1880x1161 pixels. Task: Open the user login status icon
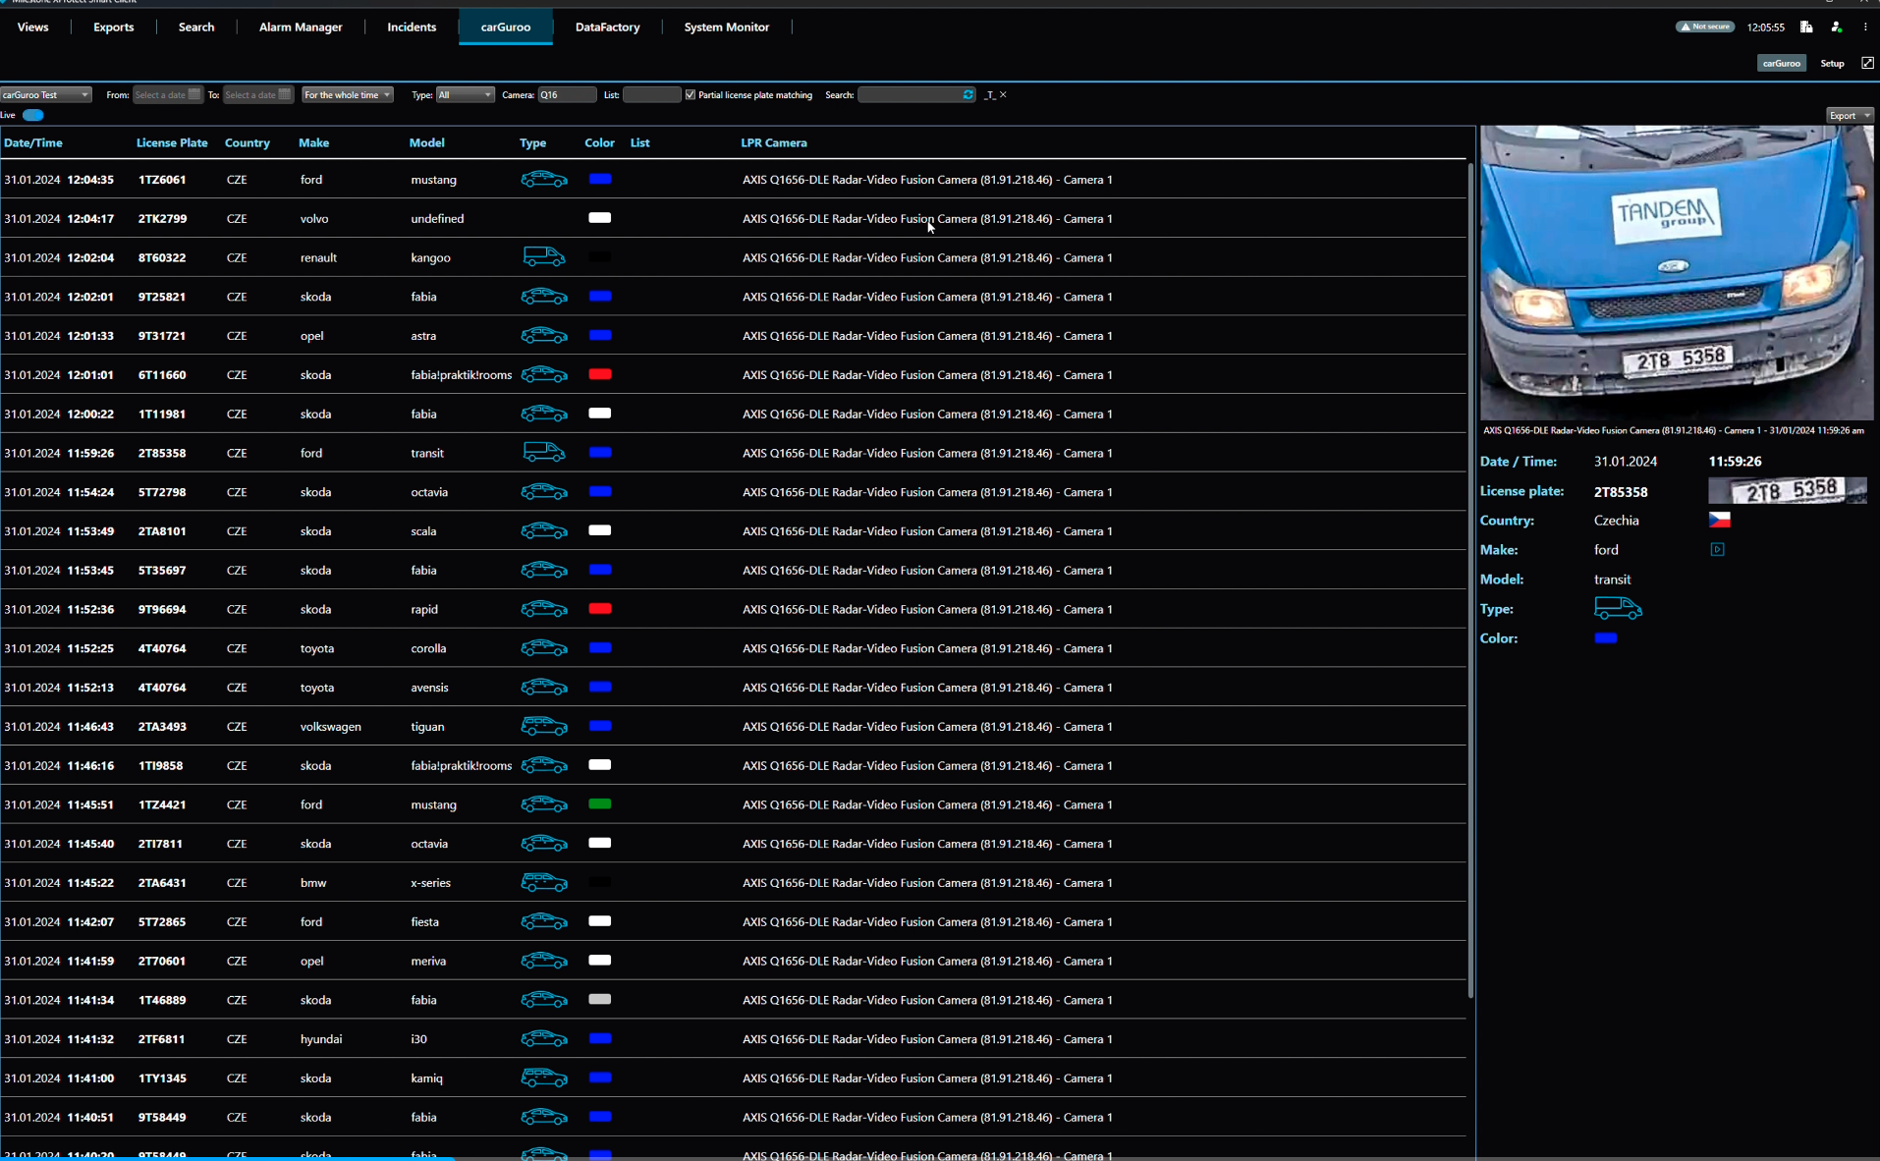click(x=1836, y=28)
